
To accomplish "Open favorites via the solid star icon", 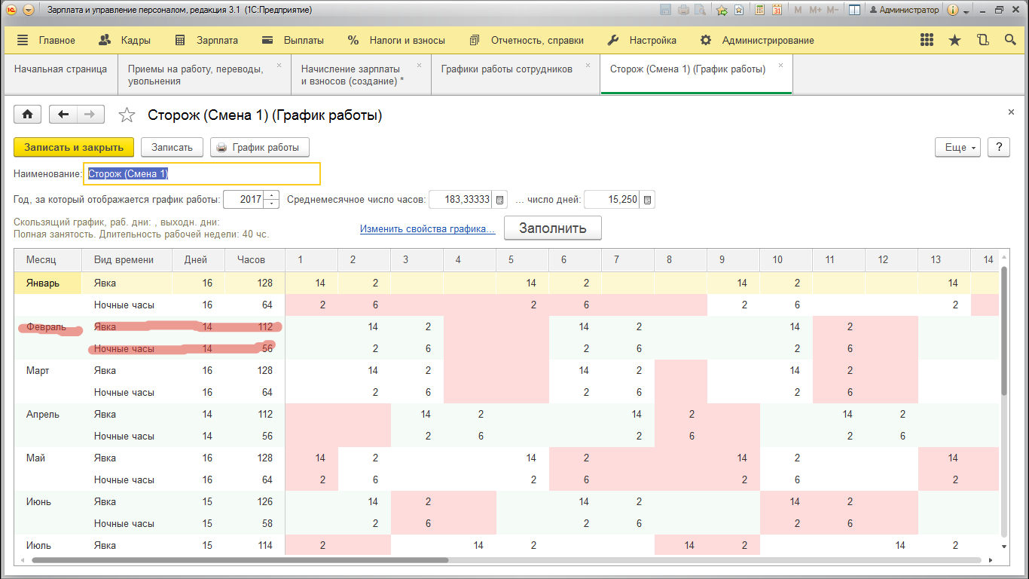I will [954, 41].
